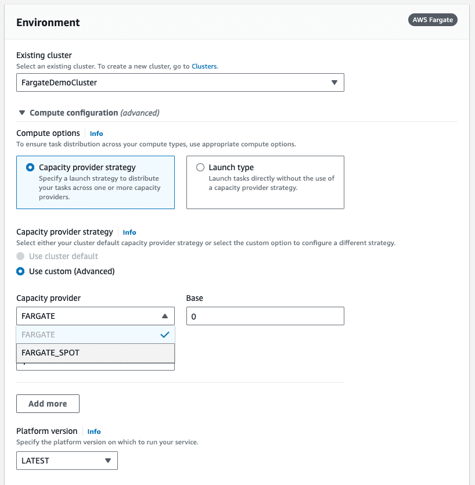Click the Info icon beside Capacity provider strategy
475x485 pixels.
point(129,232)
